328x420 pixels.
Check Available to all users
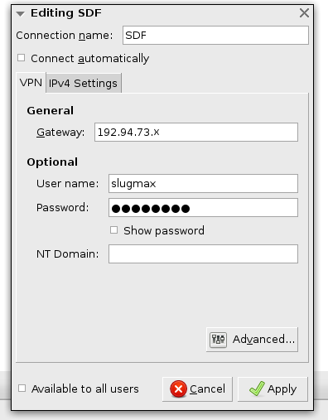(x=22, y=389)
